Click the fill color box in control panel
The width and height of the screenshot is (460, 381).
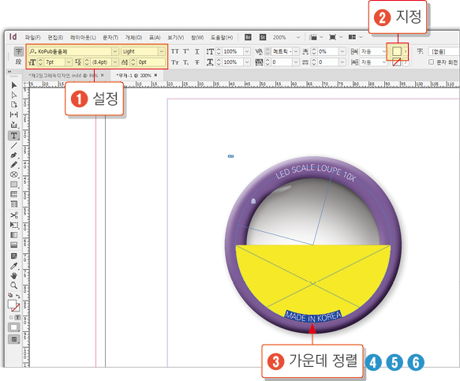(397, 51)
